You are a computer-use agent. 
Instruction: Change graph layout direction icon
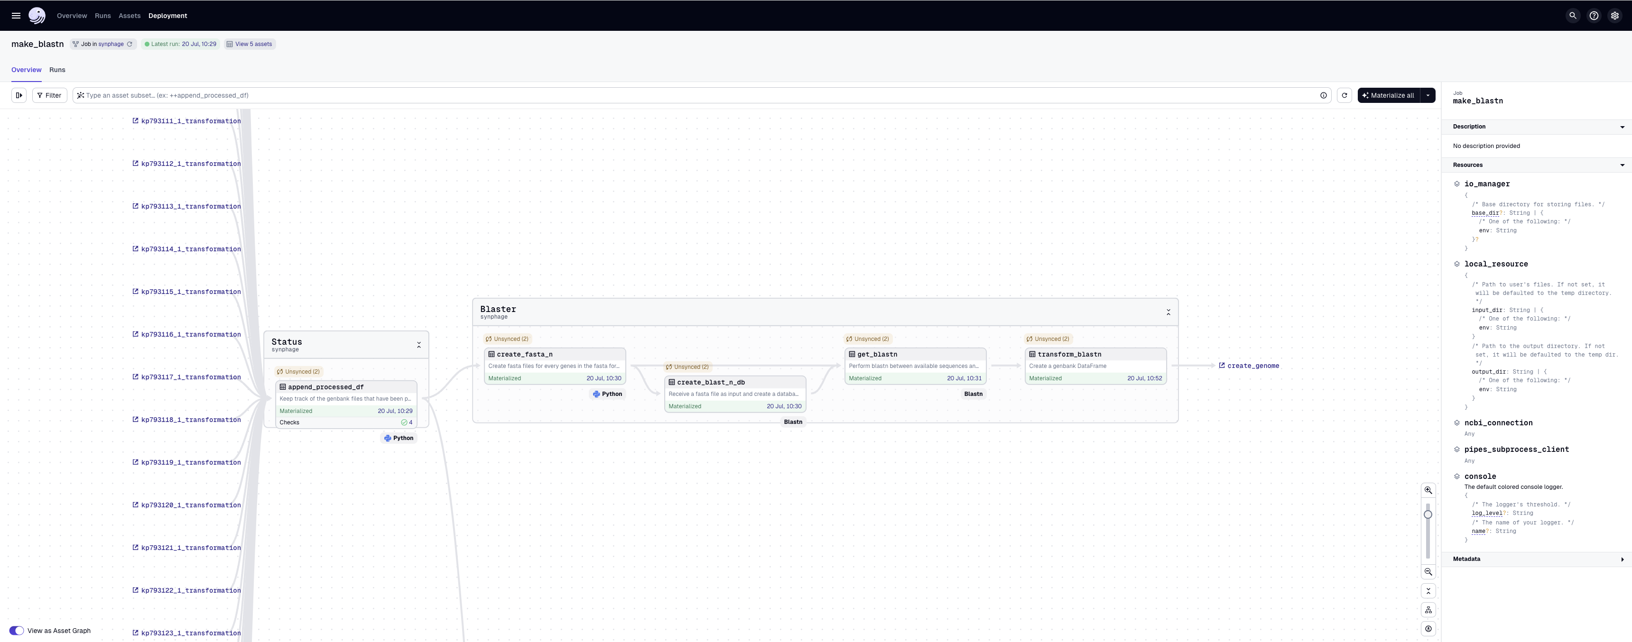coord(1428,610)
